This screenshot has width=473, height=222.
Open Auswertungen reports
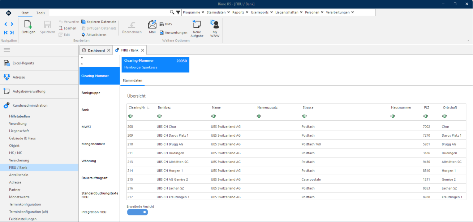(x=173, y=32)
